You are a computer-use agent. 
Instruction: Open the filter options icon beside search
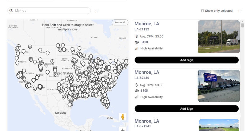coord(97,11)
